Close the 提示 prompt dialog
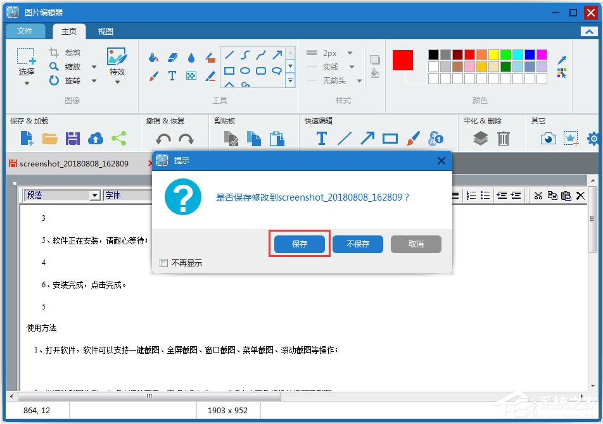 [441, 161]
